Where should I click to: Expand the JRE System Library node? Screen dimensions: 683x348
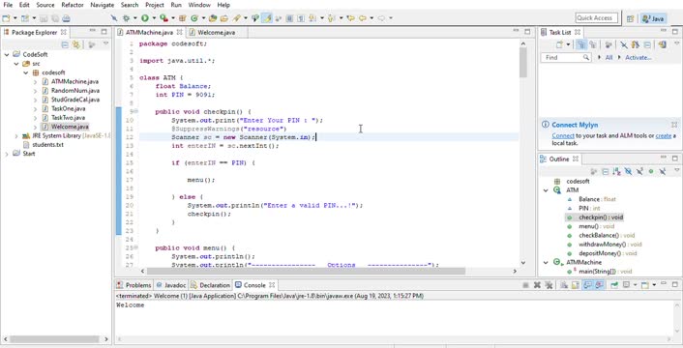(x=16, y=135)
